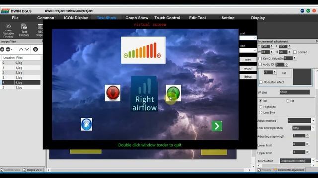
Task: Click the Right airflow icon
Action: pos(144,93)
